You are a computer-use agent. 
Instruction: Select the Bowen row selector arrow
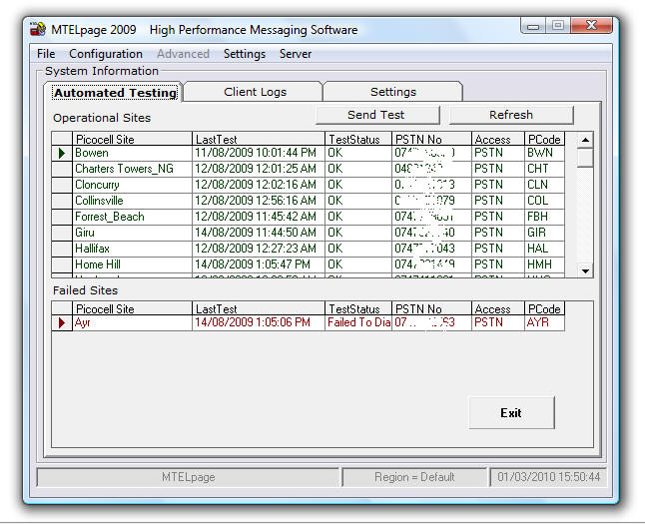(62, 153)
